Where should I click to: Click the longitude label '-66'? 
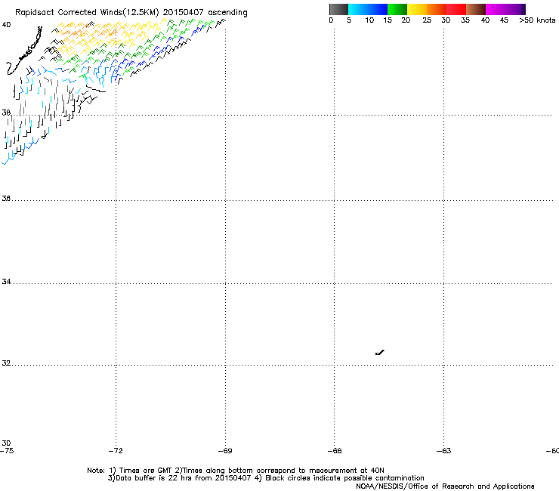point(335,451)
